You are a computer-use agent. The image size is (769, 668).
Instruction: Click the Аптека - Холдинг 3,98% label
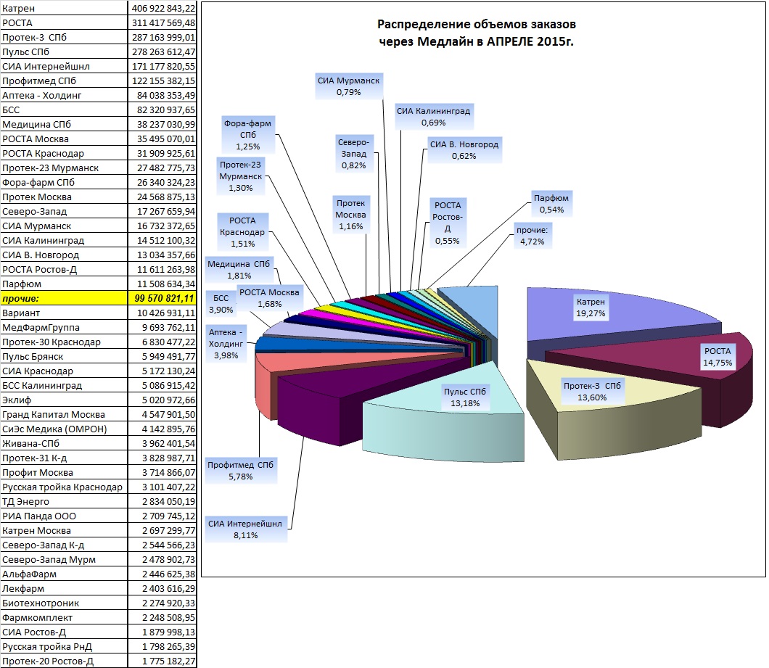[x=226, y=343]
